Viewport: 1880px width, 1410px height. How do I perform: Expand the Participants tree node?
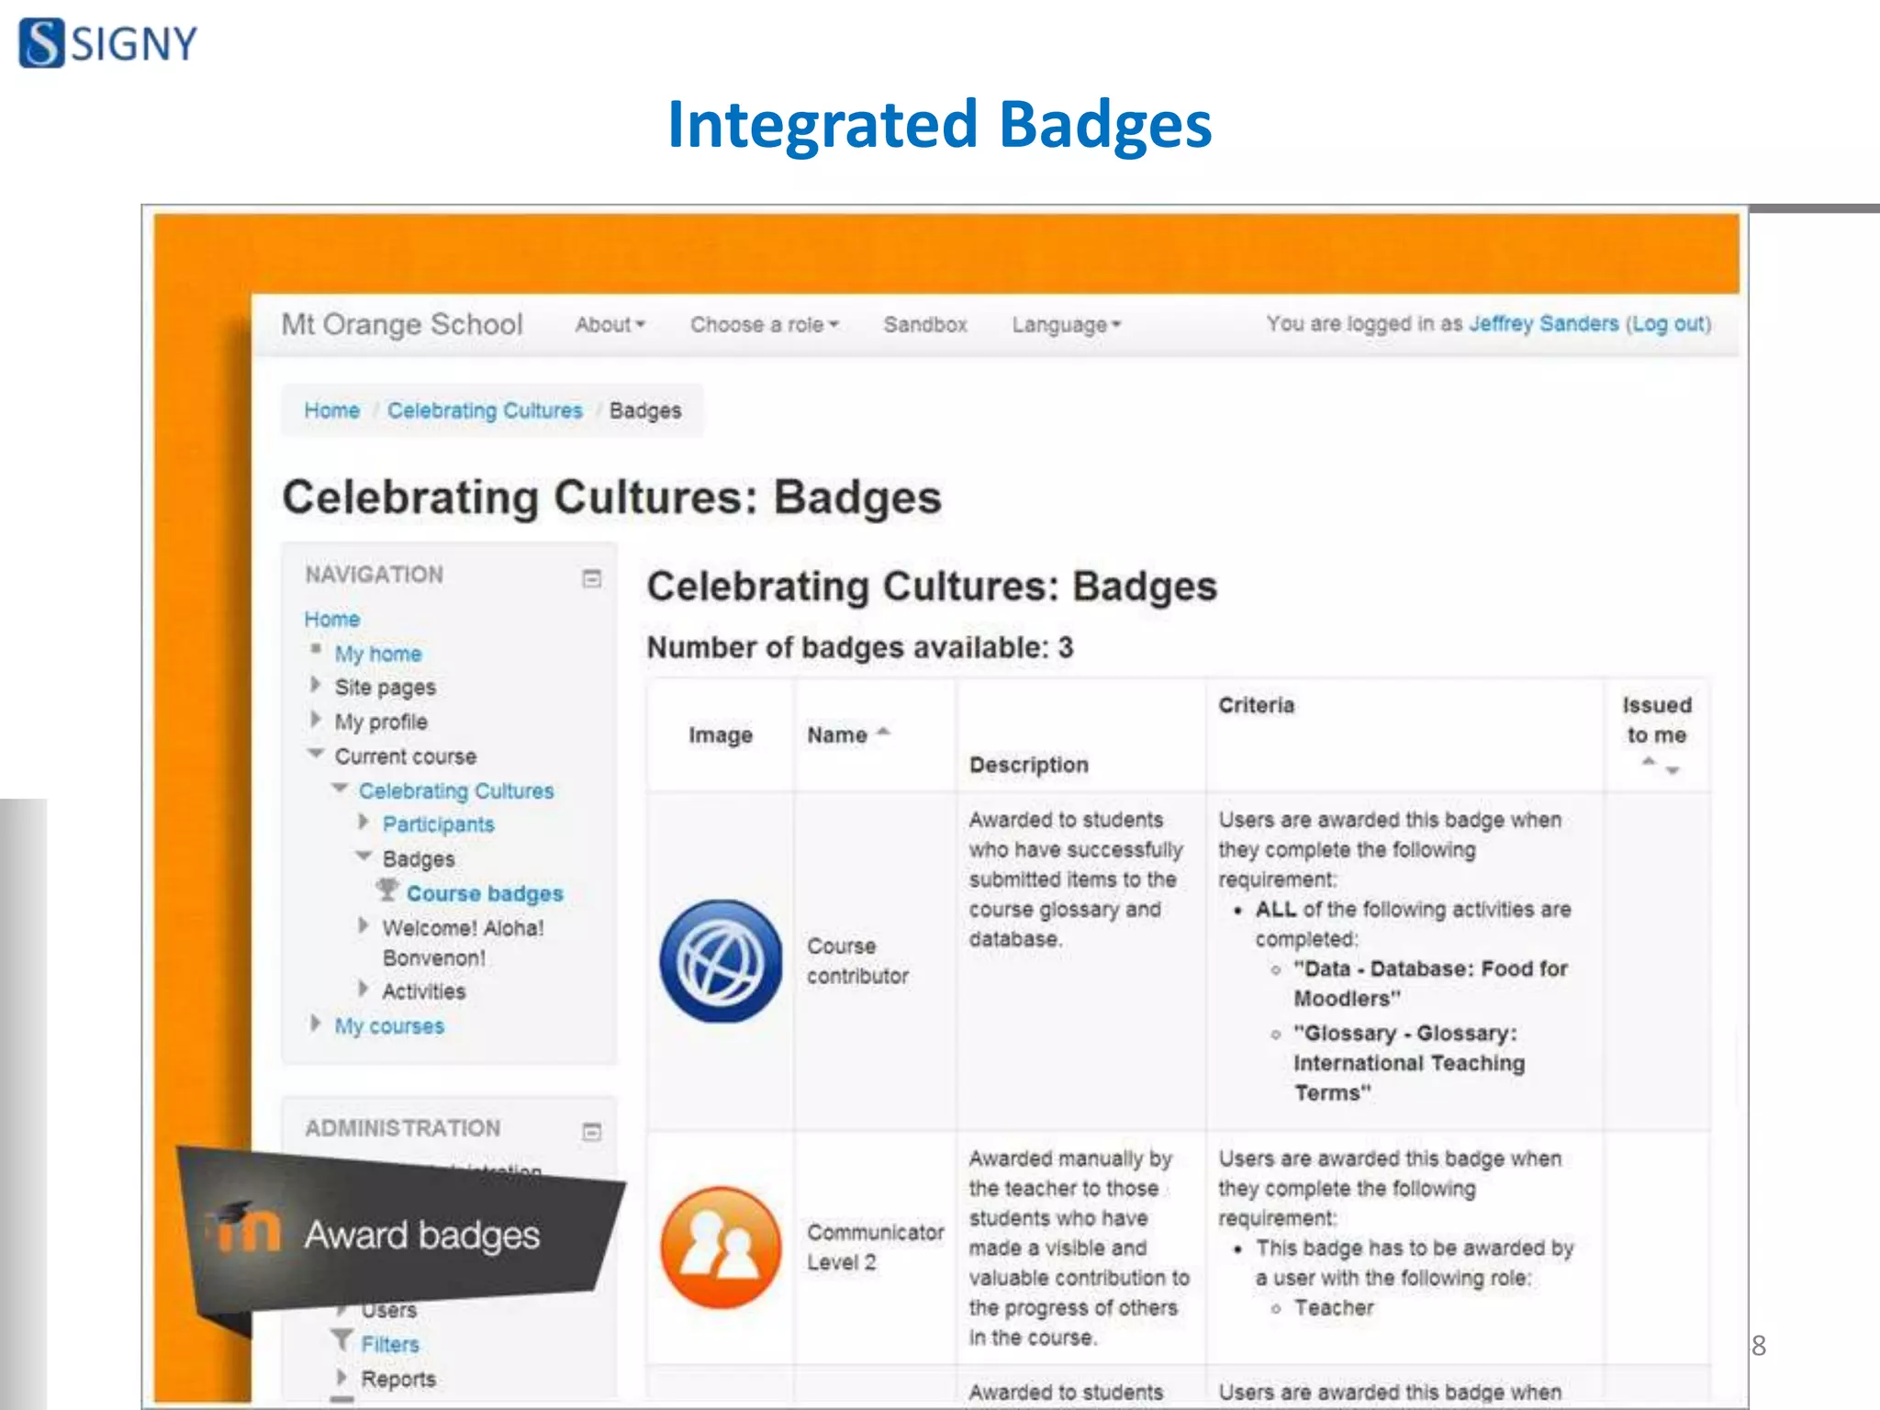364,822
